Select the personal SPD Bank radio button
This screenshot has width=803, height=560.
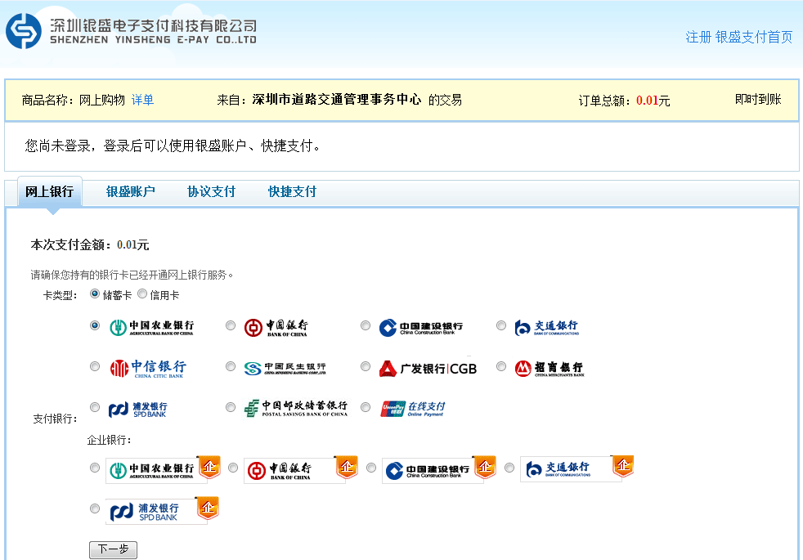pyautogui.click(x=95, y=407)
